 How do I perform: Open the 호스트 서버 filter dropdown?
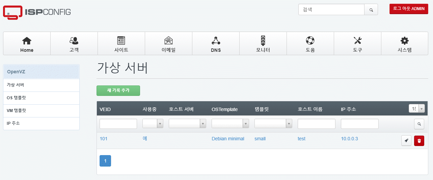point(187,124)
